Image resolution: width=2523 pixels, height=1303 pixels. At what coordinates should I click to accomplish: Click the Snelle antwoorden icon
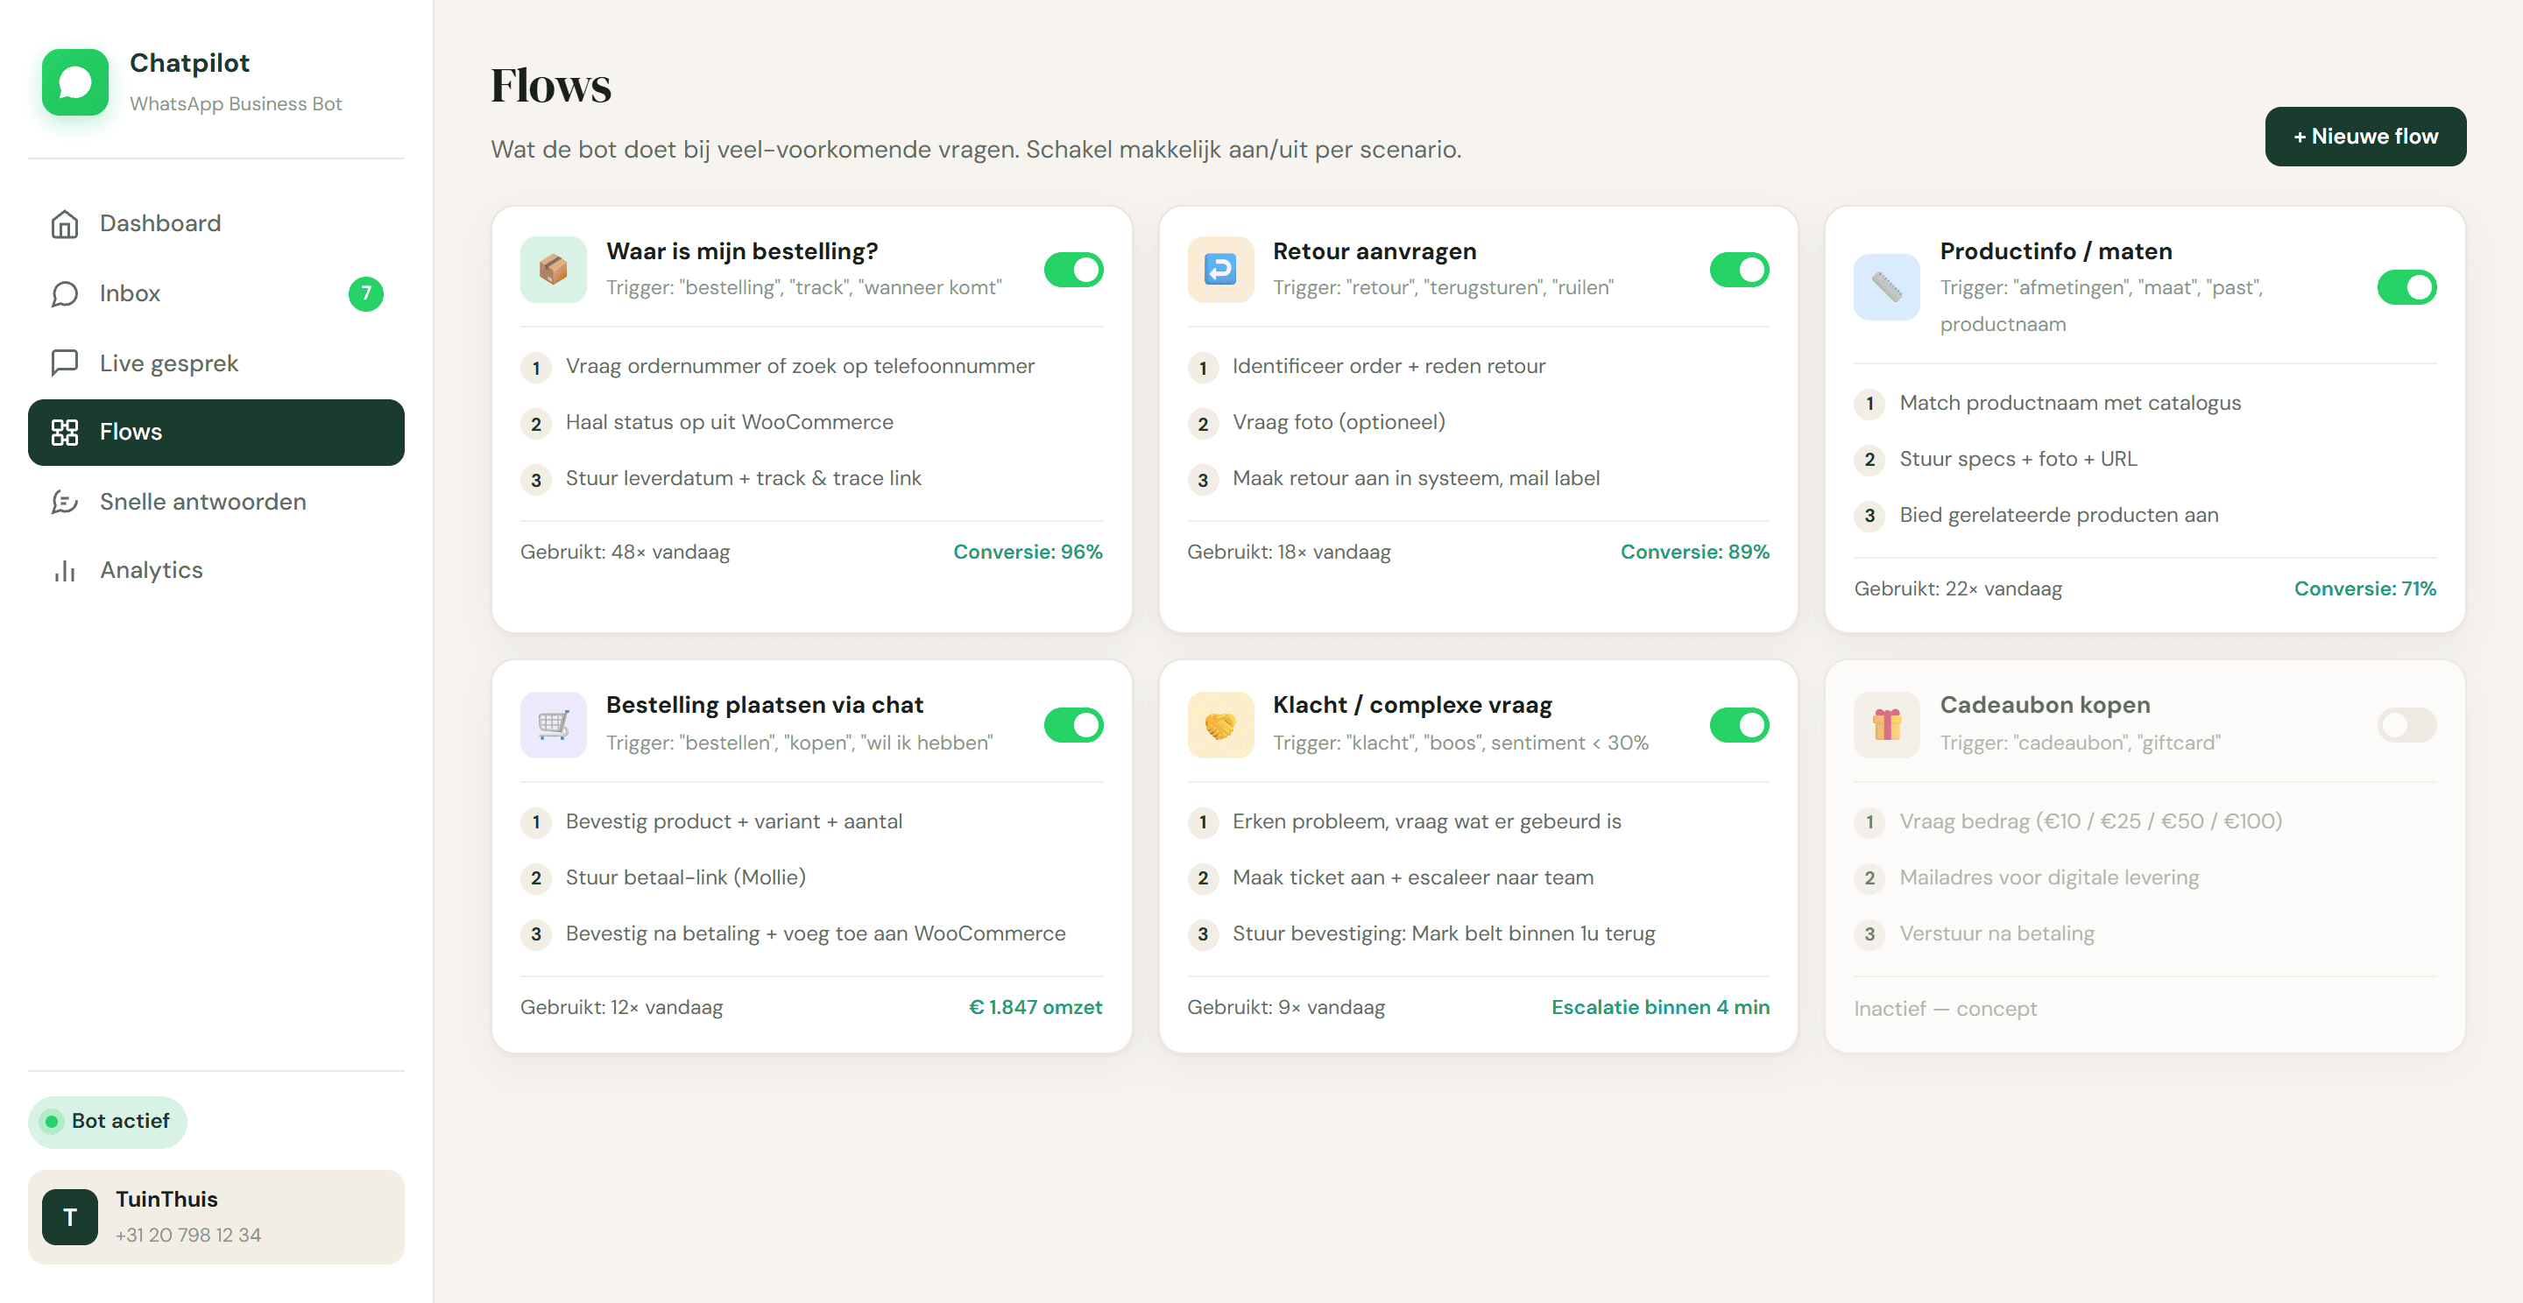[x=65, y=503]
